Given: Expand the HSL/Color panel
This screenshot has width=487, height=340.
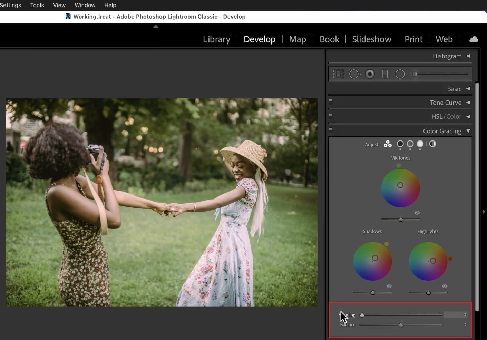Looking at the screenshot, I should point(468,116).
